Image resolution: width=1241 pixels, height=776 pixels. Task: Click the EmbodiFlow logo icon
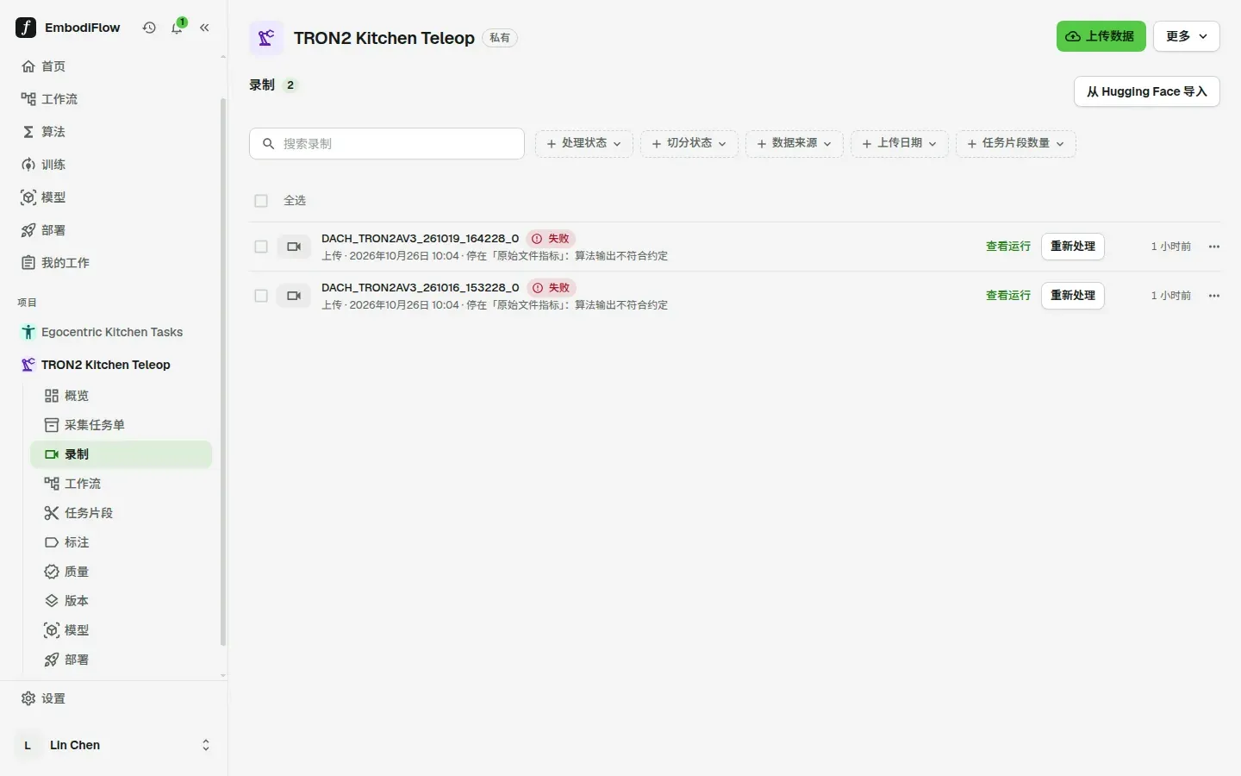26,28
